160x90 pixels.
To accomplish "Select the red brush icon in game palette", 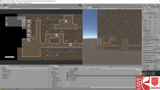I will click(6, 18).
